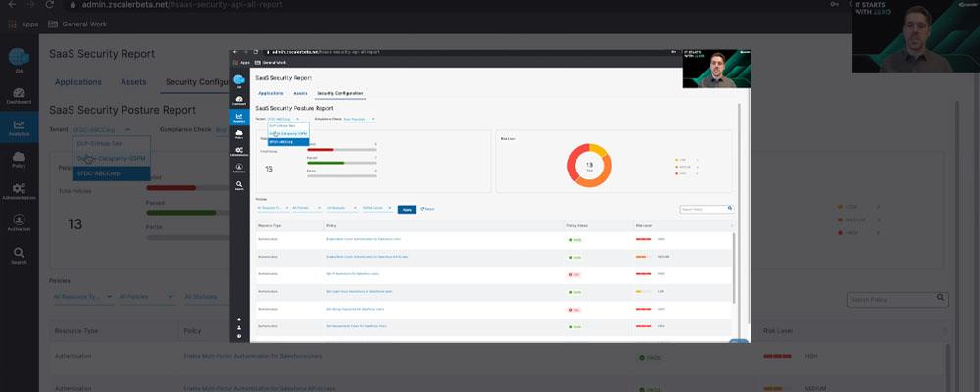Choose SFDC-ABCCorp in background tenant list

pyautogui.click(x=112, y=173)
